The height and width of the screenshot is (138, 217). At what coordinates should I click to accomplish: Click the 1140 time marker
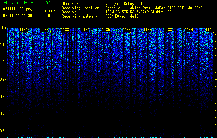coord(209,30)
